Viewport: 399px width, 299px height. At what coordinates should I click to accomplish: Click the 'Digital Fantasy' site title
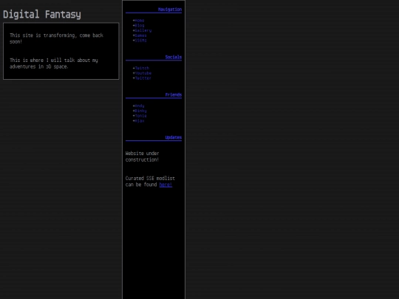[x=42, y=14]
